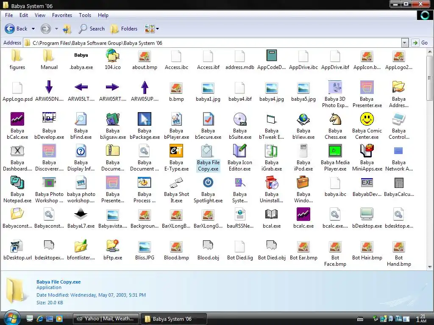Select the ARW05LT left arrow file
The width and height of the screenshot is (434, 325).
81,87
